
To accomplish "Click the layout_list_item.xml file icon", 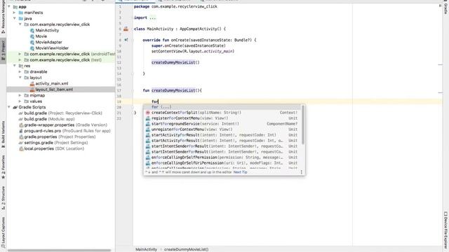I will point(32,90).
